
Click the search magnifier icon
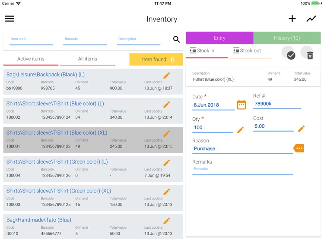point(176,39)
